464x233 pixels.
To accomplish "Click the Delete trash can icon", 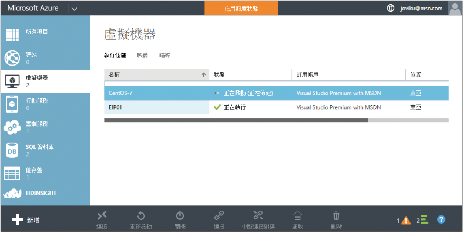I will 336,216.
